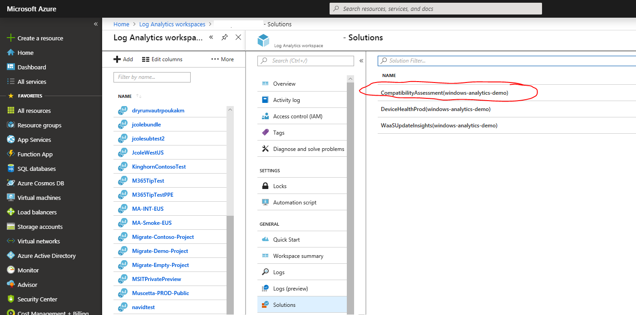Collapse the left navigation sidebar
Screen dimensions: 636x315
(x=96, y=24)
